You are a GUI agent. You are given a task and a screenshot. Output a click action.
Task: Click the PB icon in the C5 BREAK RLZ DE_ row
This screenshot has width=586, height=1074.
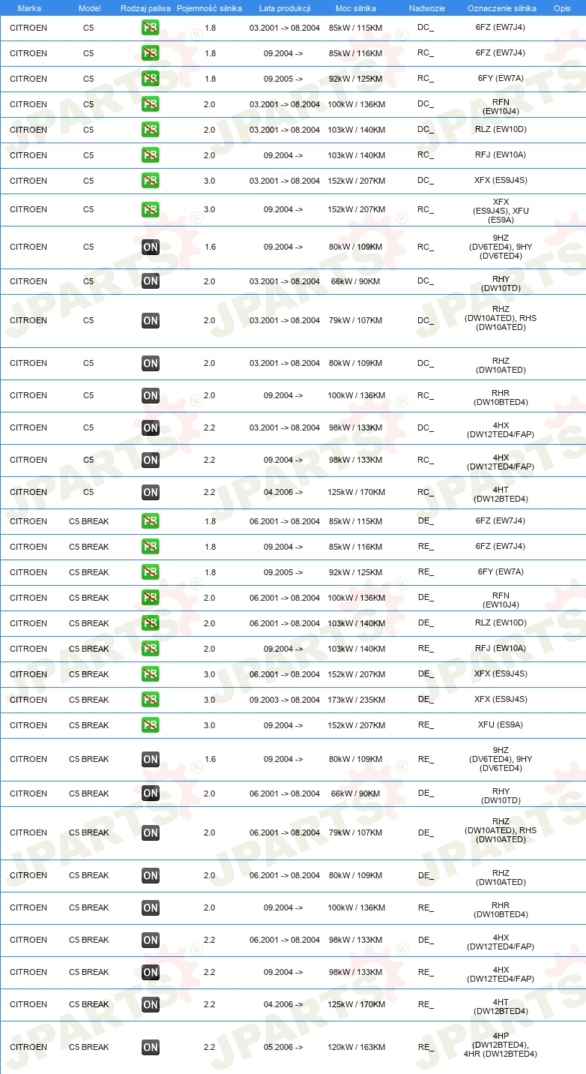coord(150,623)
